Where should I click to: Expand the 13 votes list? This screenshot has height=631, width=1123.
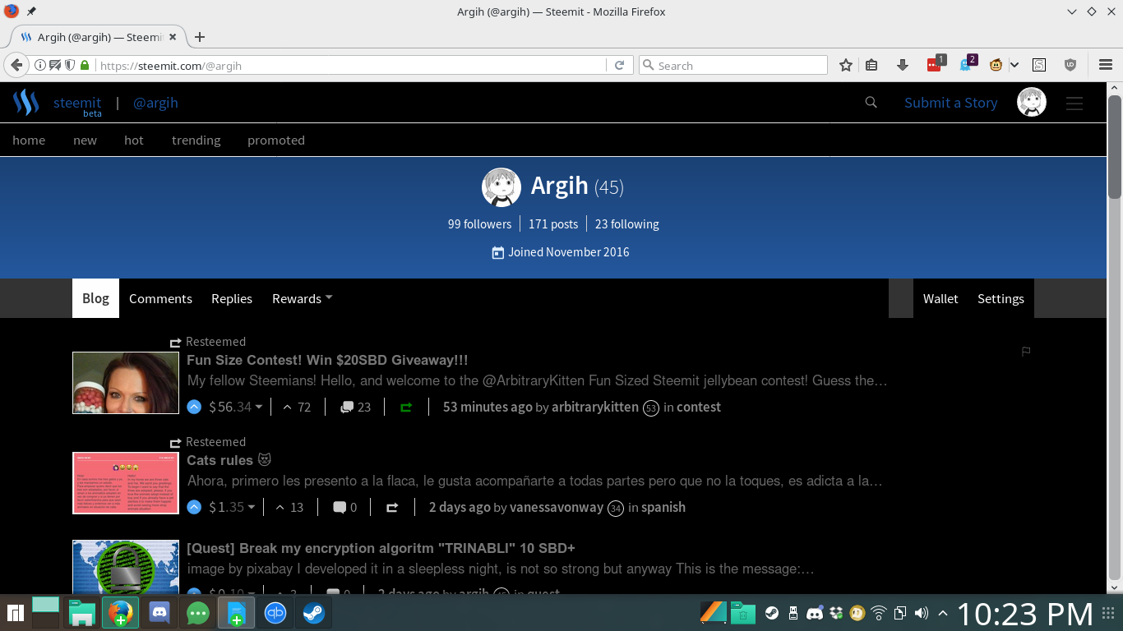[289, 507]
